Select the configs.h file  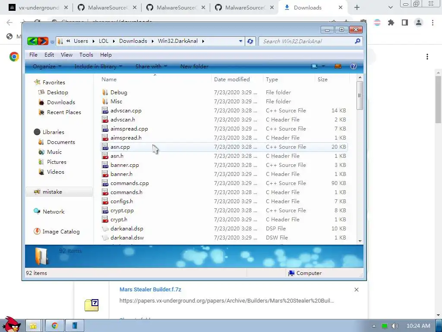pos(224,201)
